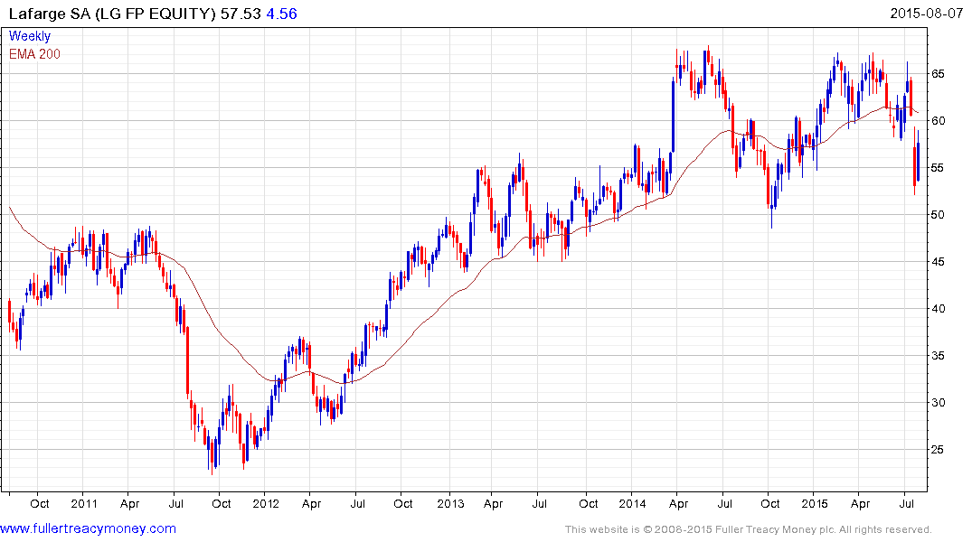
Task: Click the 'Apr' label following 2014
Action: tap(679, 504)
